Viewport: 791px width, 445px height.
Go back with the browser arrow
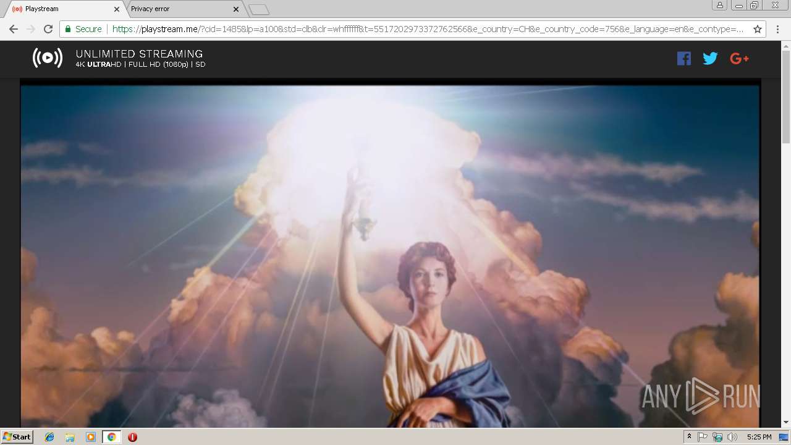click(13, 29)
